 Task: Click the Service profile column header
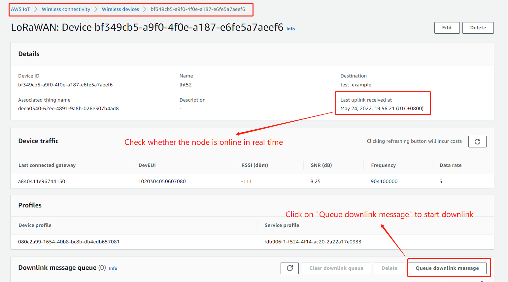282,225
